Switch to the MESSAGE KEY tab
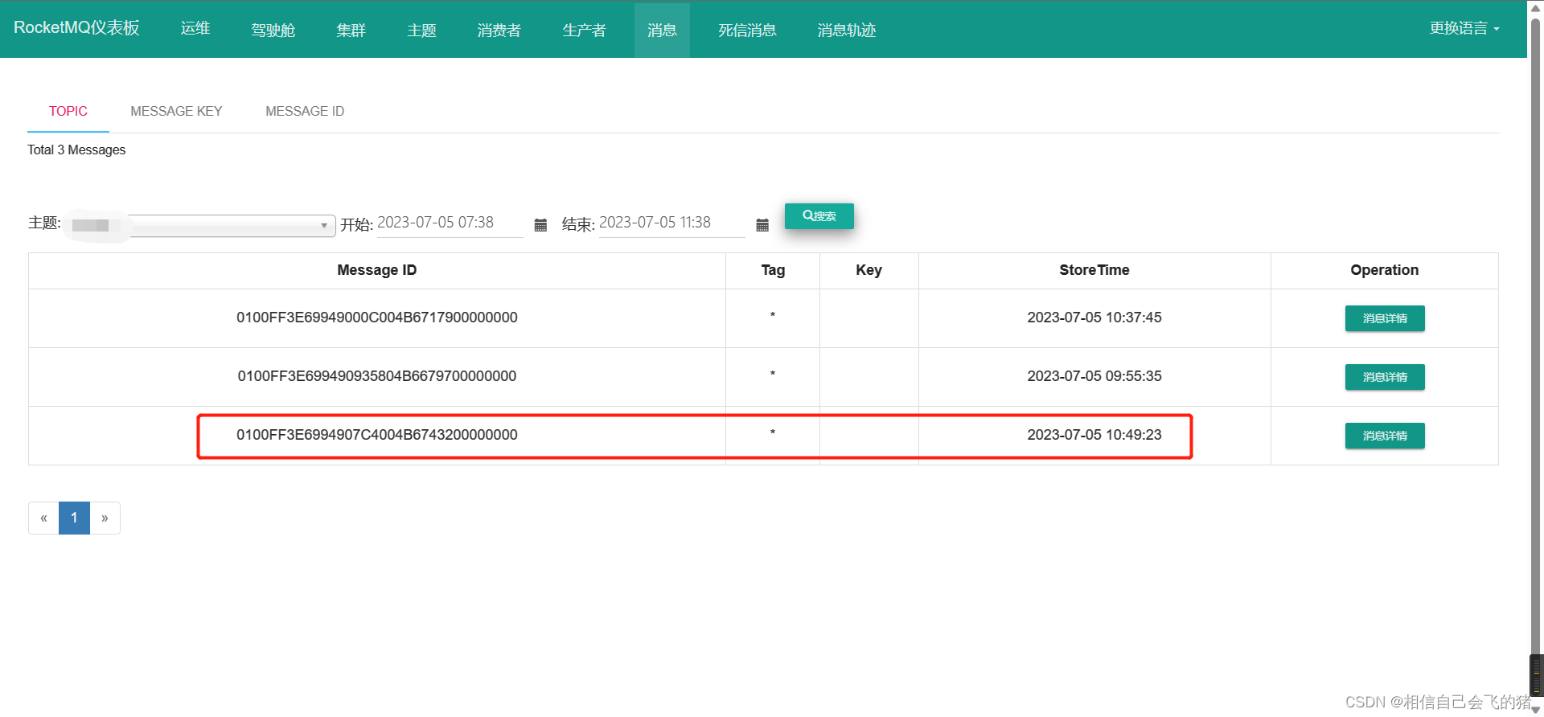This screenshot has height=717, width=1544. [176, 111]
